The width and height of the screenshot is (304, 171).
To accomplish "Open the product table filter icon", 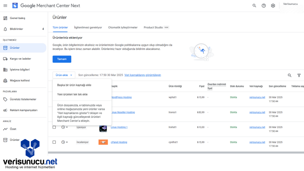I will coord(299,75).
